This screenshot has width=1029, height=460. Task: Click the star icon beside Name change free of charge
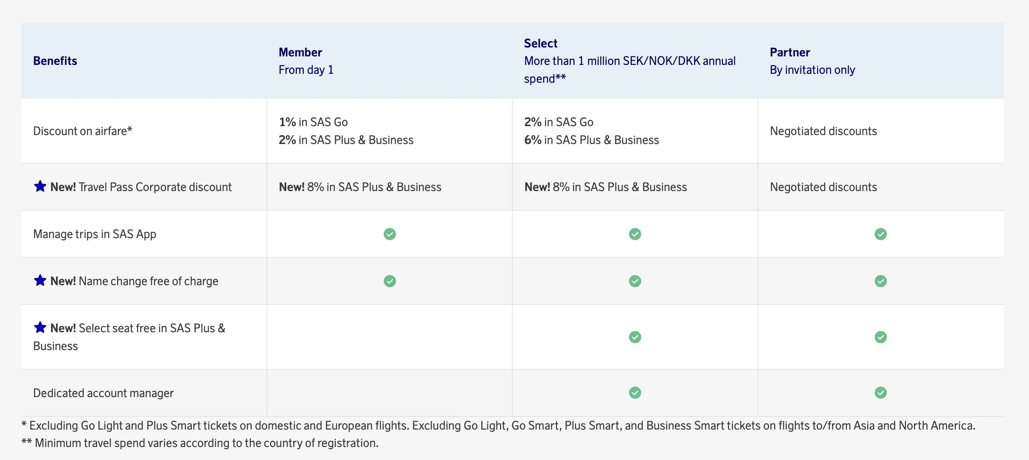(x=40, y=281)
